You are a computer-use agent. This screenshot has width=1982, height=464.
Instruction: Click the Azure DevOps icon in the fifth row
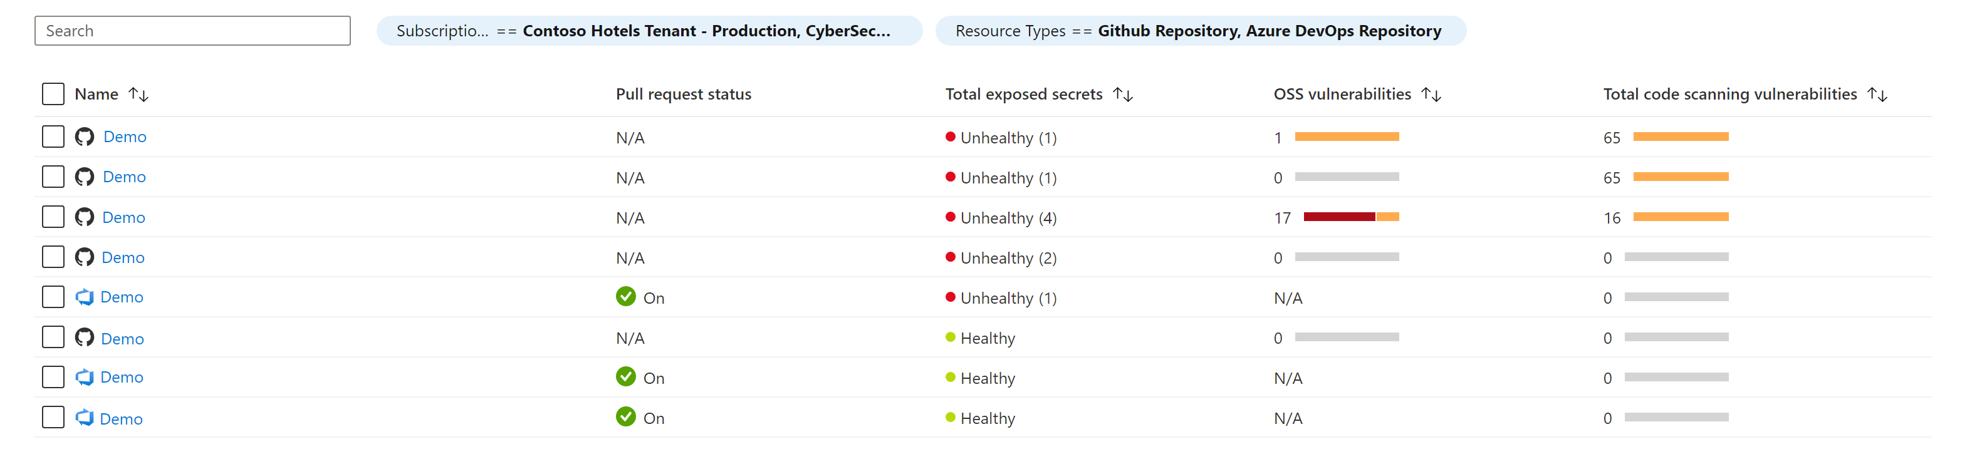(x=85, y=297)
